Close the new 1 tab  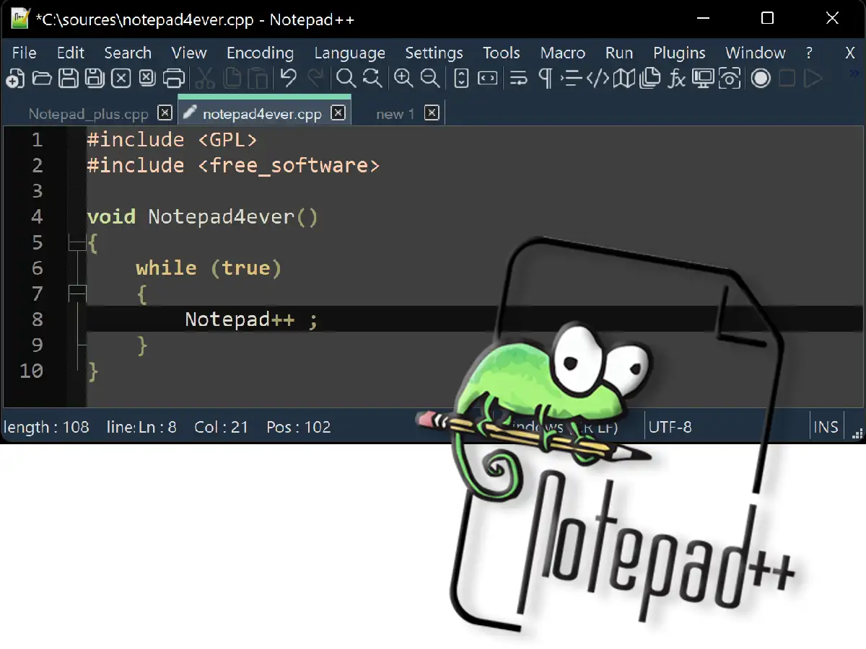tap(432, 112)
